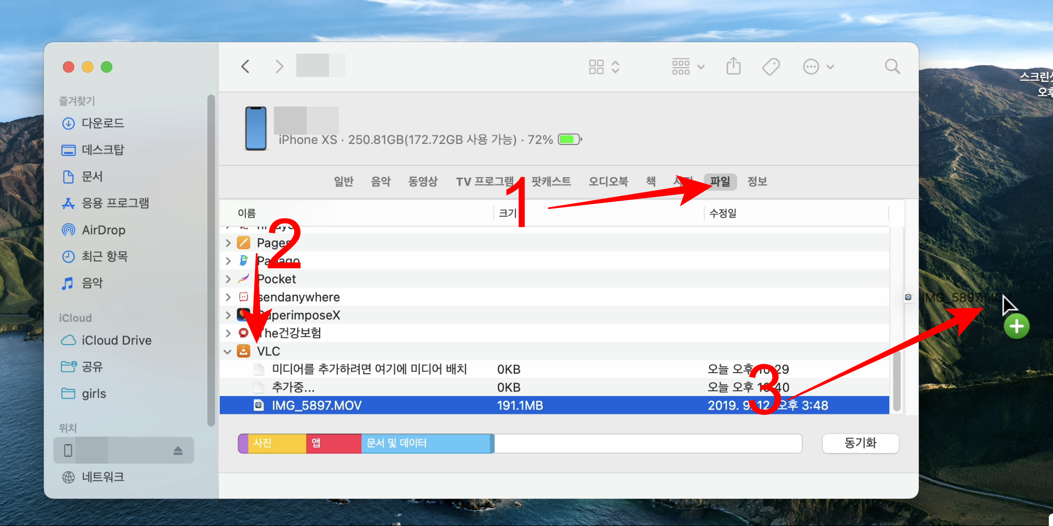Expand the Pages app row
The height and width of the screenshot is (526, 1053).
tap(228, 243)
